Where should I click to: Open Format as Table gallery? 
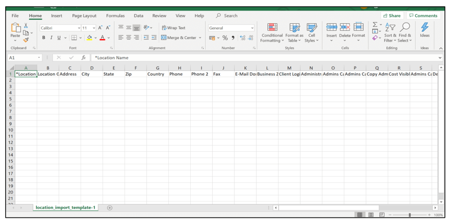pyautogui.click(x=294, y=33)
